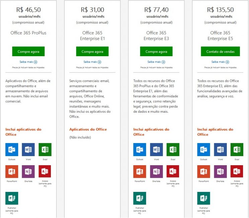Click OneNote icon in Enterprise E3 plan
This screenshot has height=218, width=249.
156,171
